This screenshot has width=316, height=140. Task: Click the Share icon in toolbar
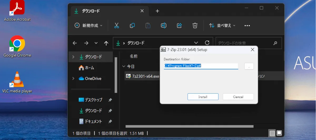179,26
